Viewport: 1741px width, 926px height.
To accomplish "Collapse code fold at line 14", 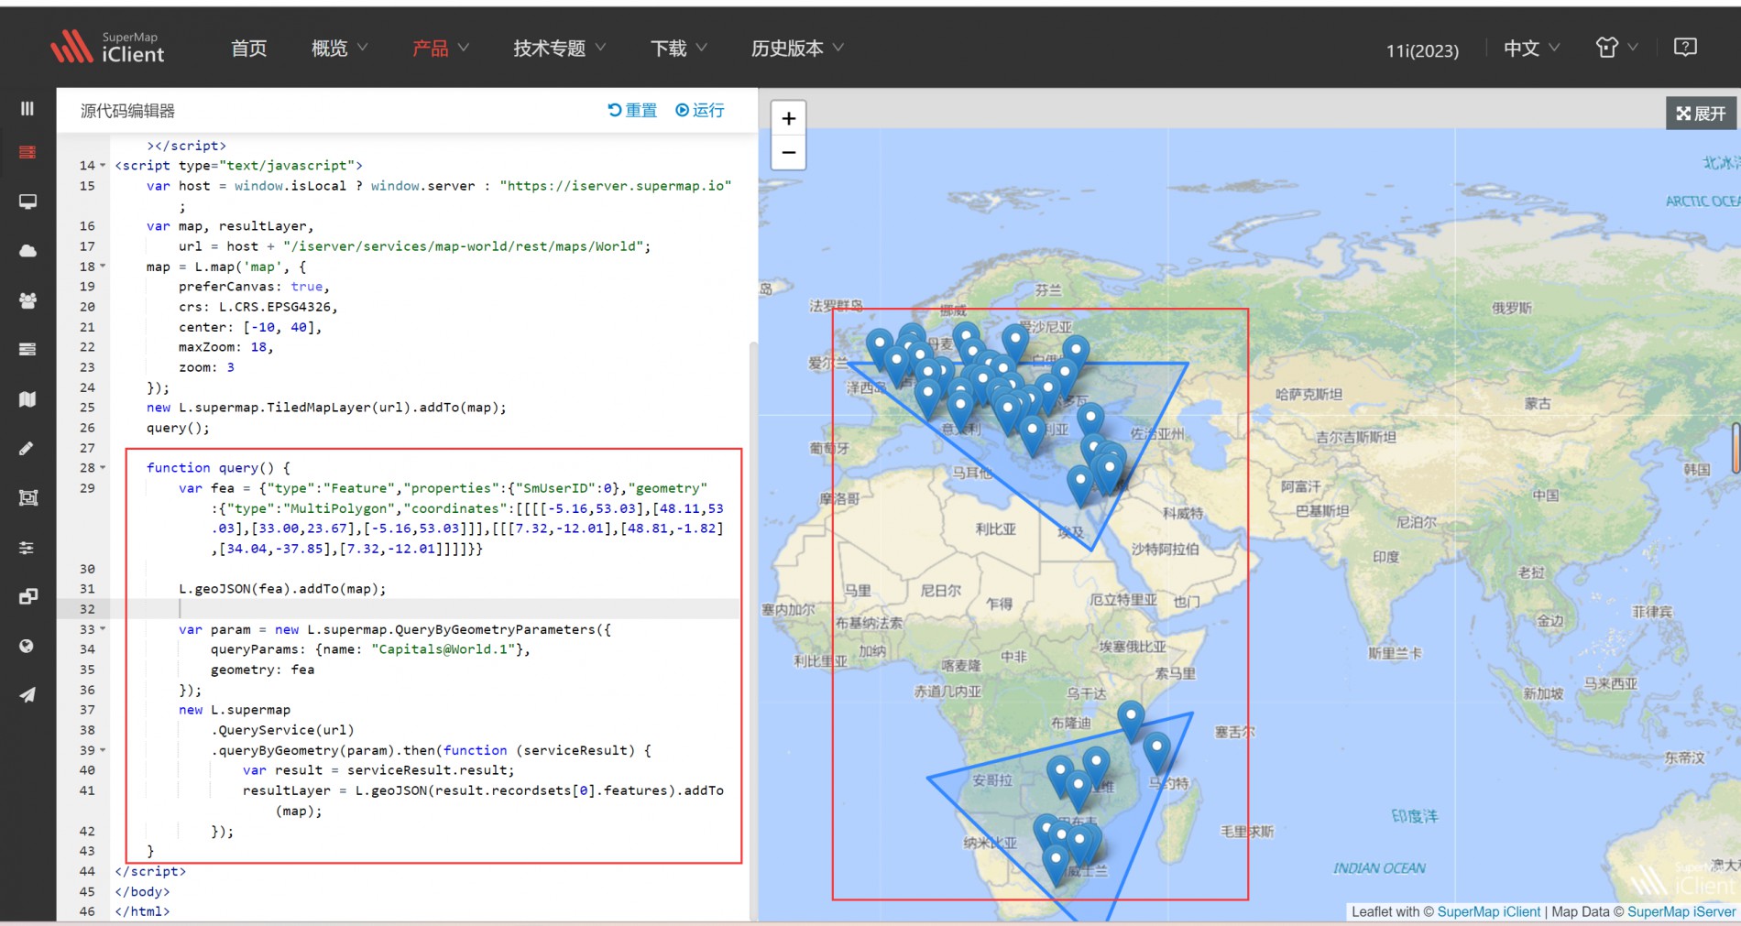I will [103, 166].
